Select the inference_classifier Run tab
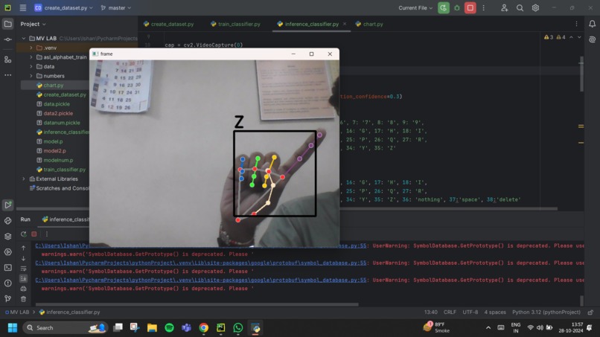Screen dimensions: 600x337 65,219
